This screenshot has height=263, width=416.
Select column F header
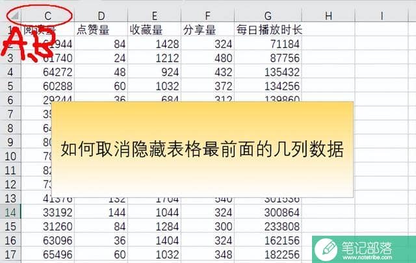coord(208,16)
